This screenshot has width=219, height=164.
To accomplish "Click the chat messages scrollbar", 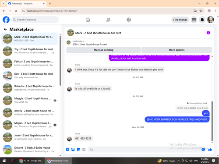I will [212, 121].
